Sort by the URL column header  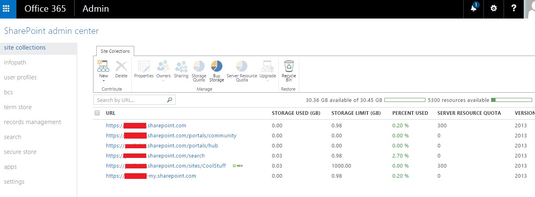110,113
